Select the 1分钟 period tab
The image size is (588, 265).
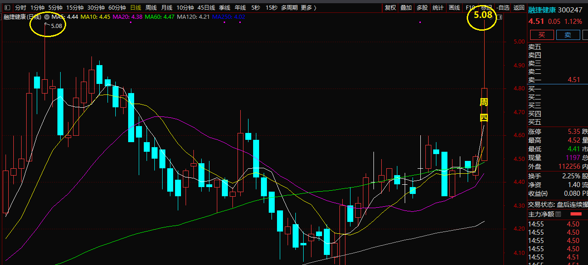(x=37, y=8)
